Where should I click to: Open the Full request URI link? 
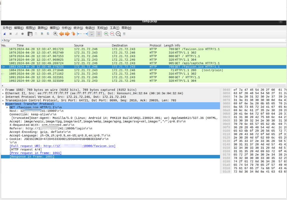(63, 146)
